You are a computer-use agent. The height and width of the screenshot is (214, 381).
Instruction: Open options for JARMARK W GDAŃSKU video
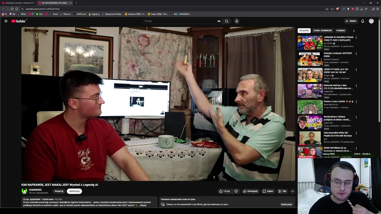coord(356,37)
